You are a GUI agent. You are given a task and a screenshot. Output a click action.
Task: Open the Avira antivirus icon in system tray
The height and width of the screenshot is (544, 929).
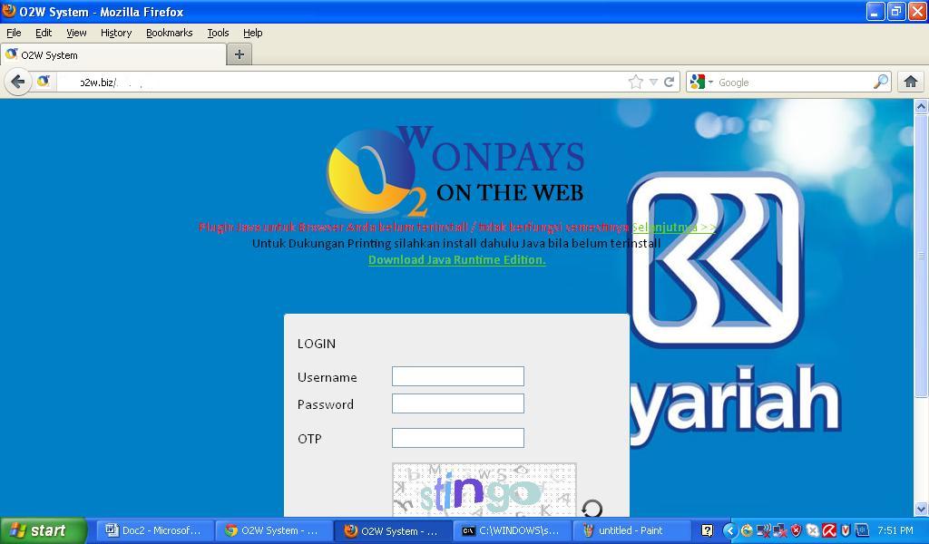(830, 530)
